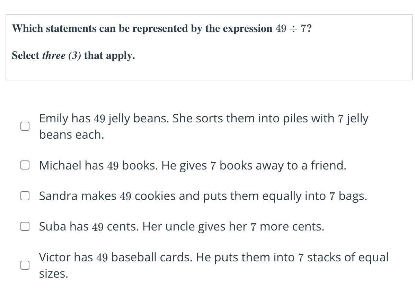
Task: Tick the checkbox beside Michael's books statement
Action: point(24,166)
